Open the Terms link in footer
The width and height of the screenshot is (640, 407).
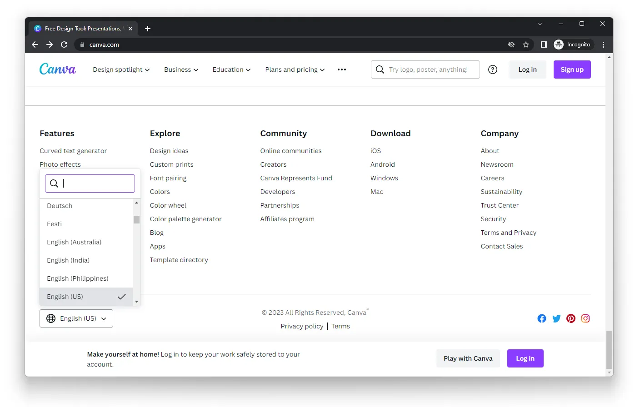point(340,326)
